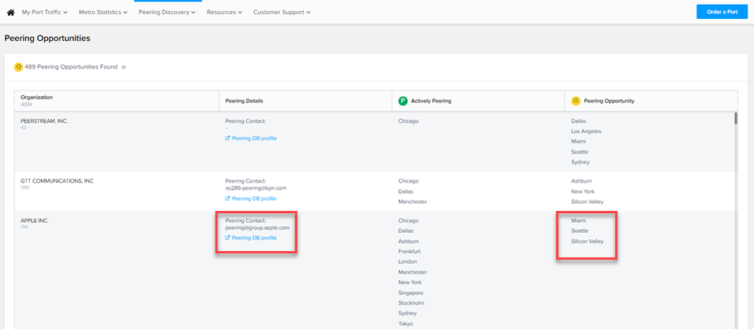Click external-link icon on Apple Peering DB profile
The height and width of the screenshot is (329, 754).
pos(228,238)
